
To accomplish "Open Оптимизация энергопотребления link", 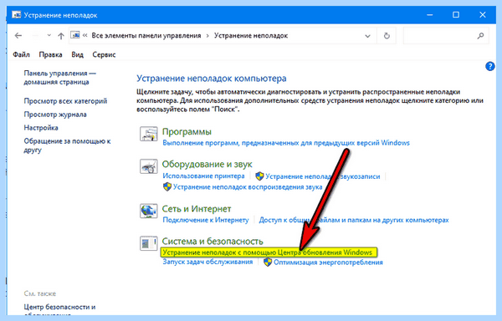I will coord(328,262).
